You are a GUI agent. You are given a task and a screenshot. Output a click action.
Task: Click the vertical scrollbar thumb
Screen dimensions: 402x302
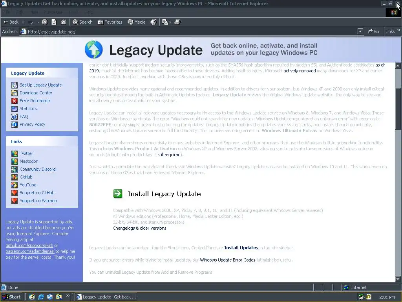[398, 110]
